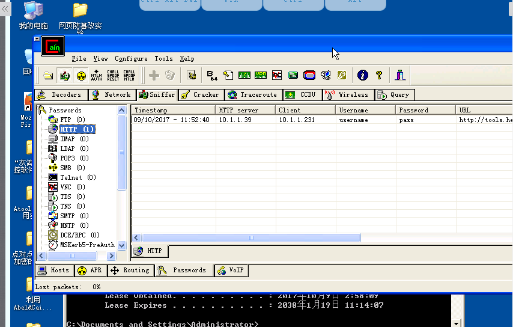Select SMTP (0) in password tree

pyautogui.click(x=74, y=216)
